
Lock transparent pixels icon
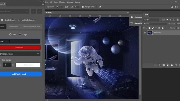149,28
